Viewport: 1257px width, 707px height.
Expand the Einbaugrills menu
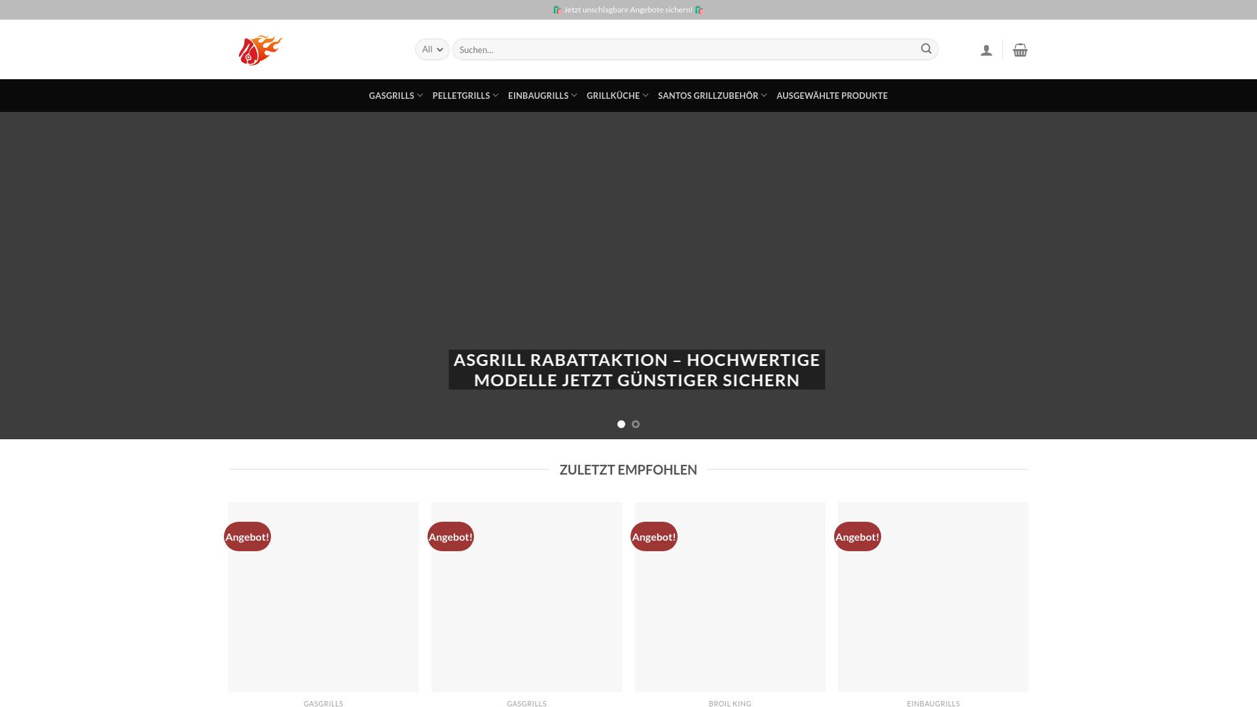(542, 96)
